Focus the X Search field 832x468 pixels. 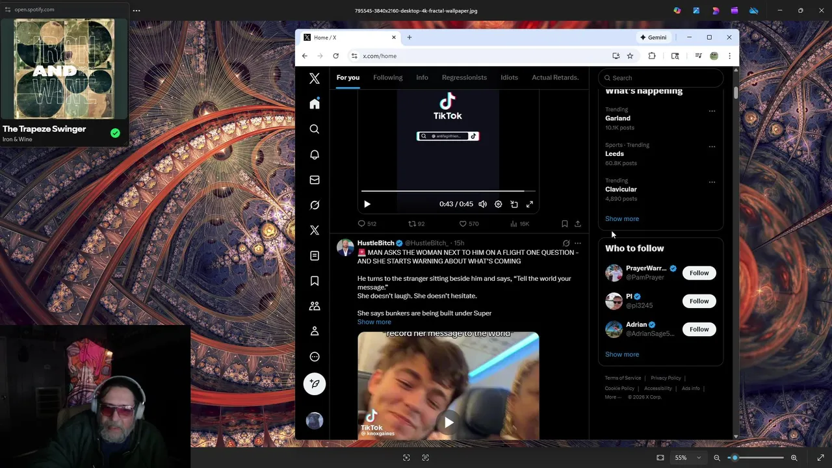(x=660, y=78)
